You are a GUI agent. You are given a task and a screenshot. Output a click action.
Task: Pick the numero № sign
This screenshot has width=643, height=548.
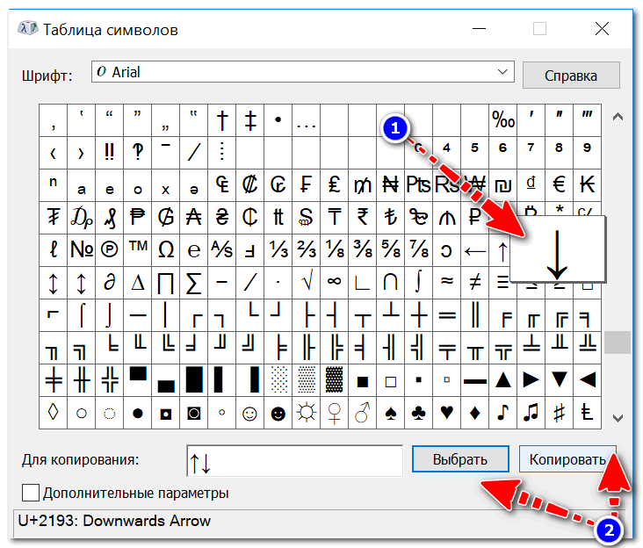82,250
